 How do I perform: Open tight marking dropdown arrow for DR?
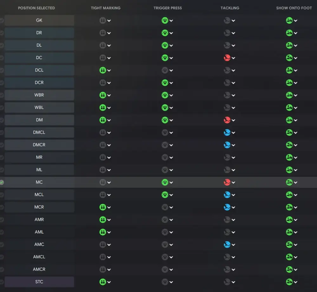[x=109, y=33]
